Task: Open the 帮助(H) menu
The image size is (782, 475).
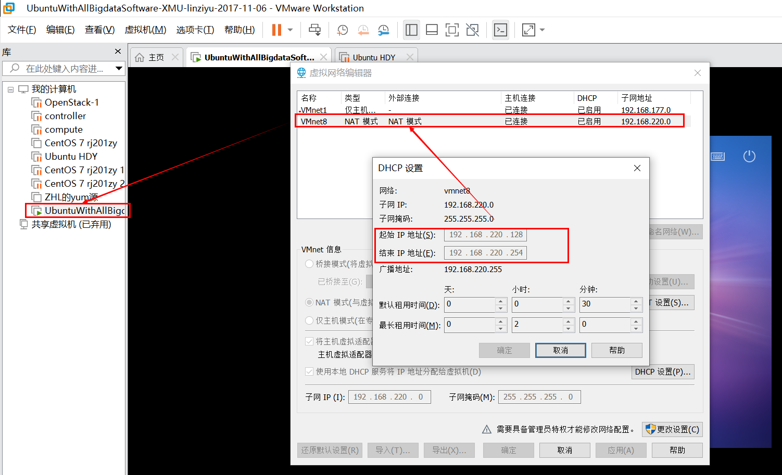Action: pyautogui.click(x=239, y=30)
